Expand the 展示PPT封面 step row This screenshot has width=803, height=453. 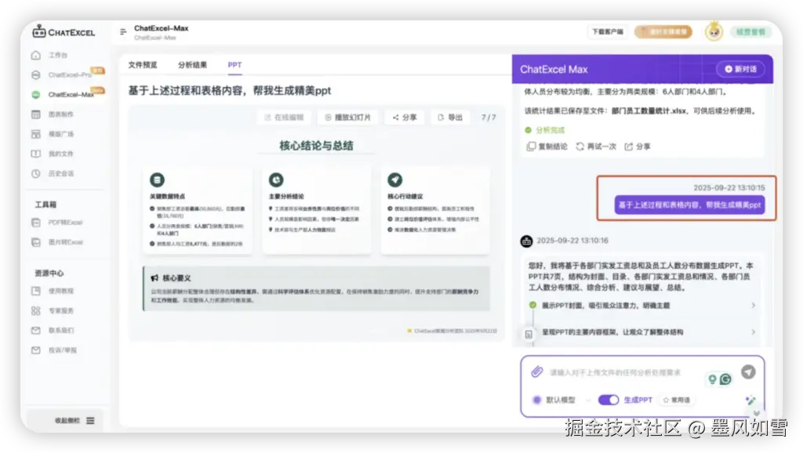[x=643, y=306]
